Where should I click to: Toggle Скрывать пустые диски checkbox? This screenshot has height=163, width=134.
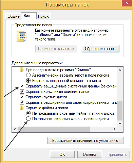(x=22, y=97)
